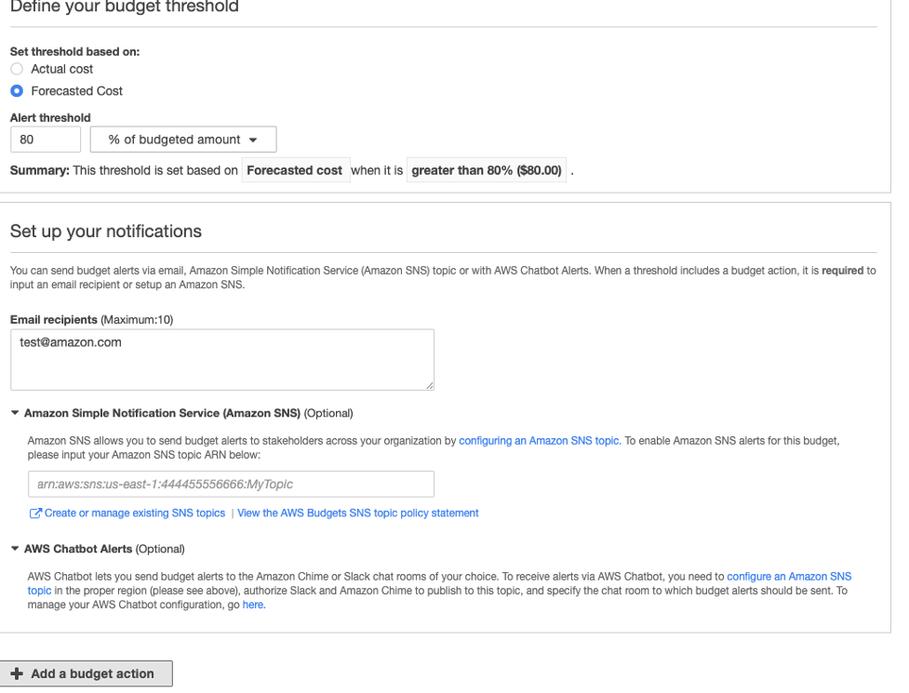Click the Forecasted cost summary chip
The width and height of the screenshot is (909, 693).
coord(296,169)
